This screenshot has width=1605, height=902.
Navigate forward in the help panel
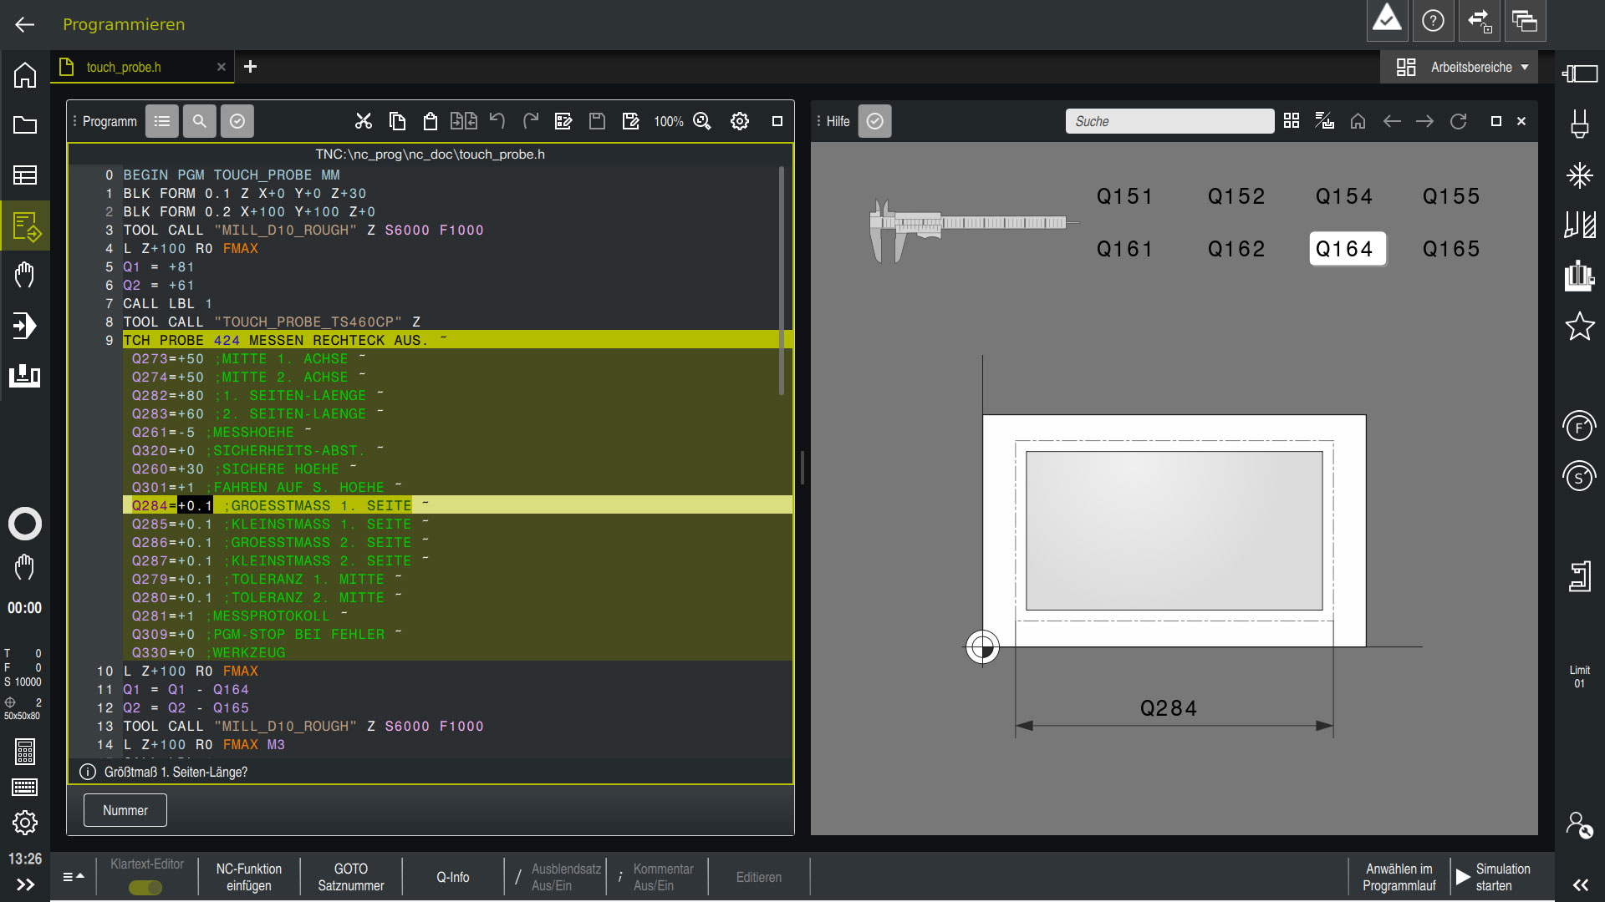pos(1425,121)
